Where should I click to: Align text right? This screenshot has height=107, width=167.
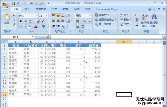[63, 21]
